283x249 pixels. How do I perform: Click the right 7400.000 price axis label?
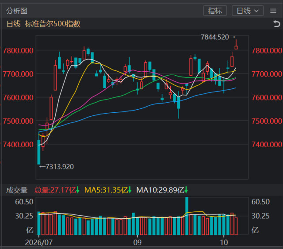point(267,145)
